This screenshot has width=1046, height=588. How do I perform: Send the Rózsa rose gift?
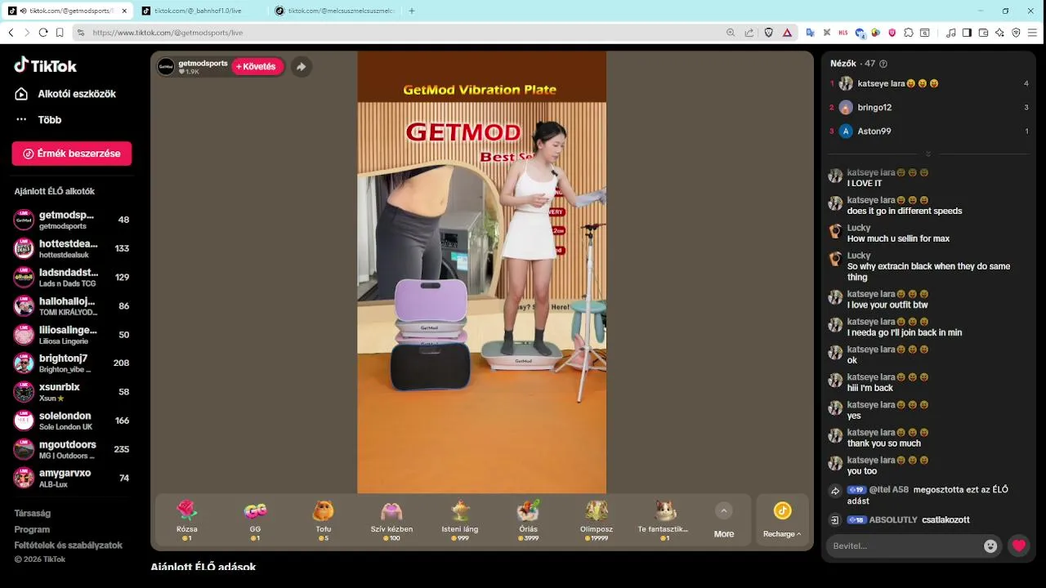[187, 520]
